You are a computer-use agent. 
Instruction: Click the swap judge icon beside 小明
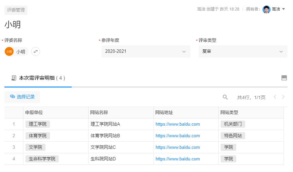[36, 51]
